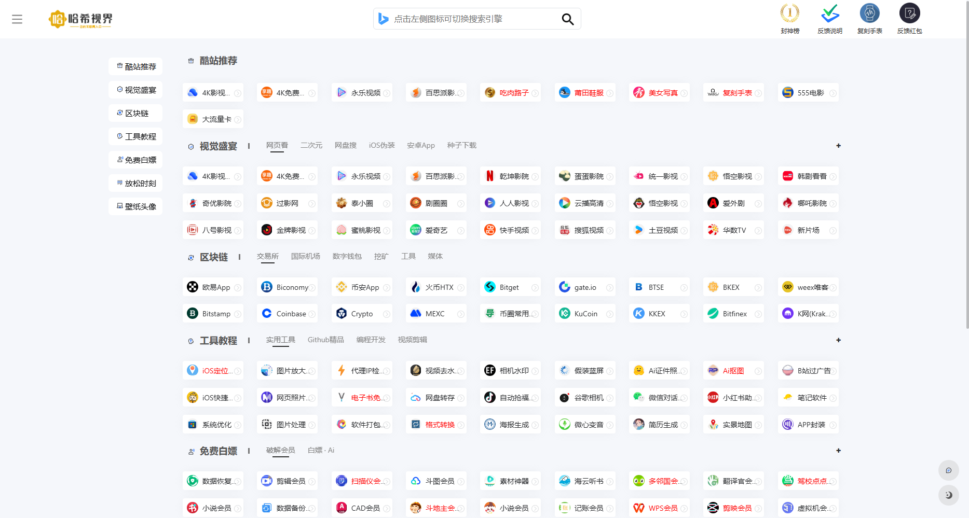Go to 免费白嫖 in sidebar

pos(136,160)
